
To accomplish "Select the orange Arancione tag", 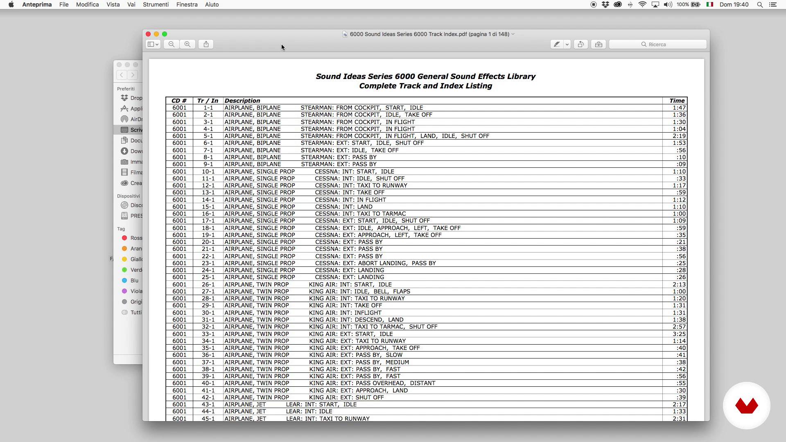I will [x=128, y=249].
